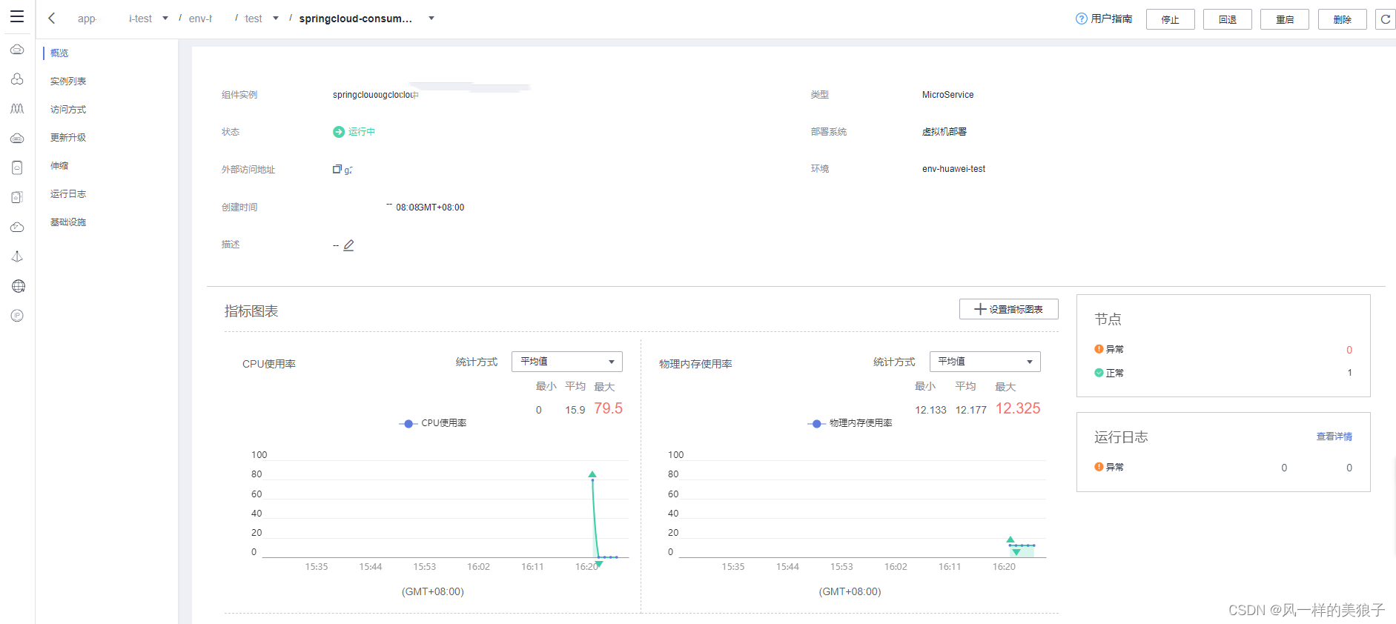
Task: Open 访问方式 in side menu
Action: click(x=68, y=110)
